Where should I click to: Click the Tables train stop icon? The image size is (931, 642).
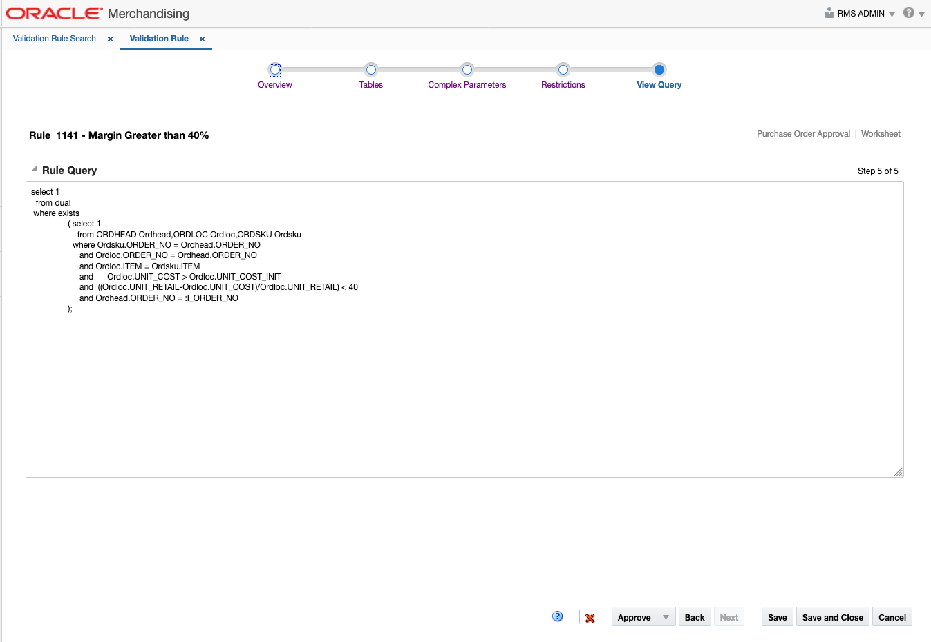tap(371, 69)
